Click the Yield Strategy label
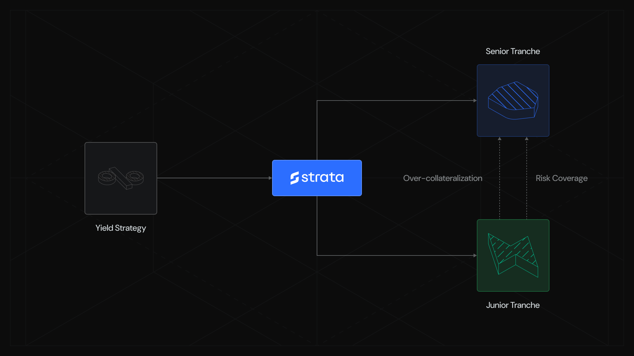This screenshot has height=356, width=634. 121,228
